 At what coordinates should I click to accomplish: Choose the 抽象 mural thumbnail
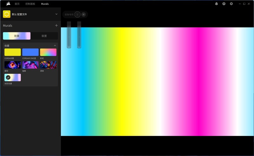tap(30, 65)
